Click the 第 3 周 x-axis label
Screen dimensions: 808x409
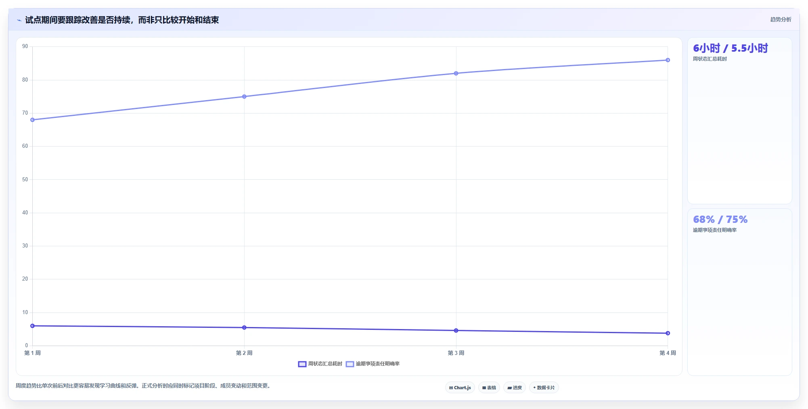456,353
